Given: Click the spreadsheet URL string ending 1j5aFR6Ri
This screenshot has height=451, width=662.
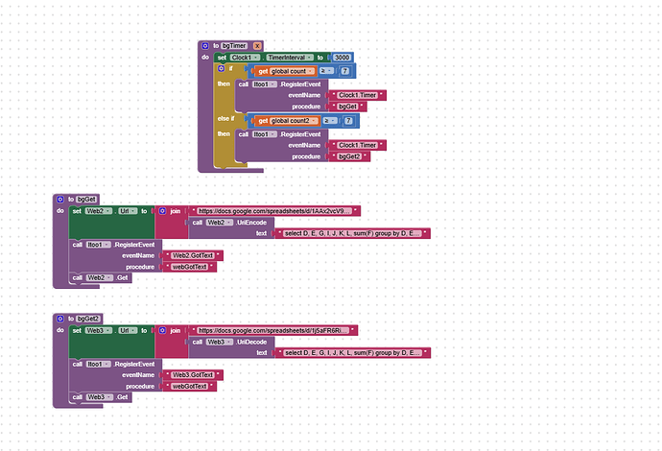Looking at the screenshot, I should pyautogui.click(x=273, y=331).
